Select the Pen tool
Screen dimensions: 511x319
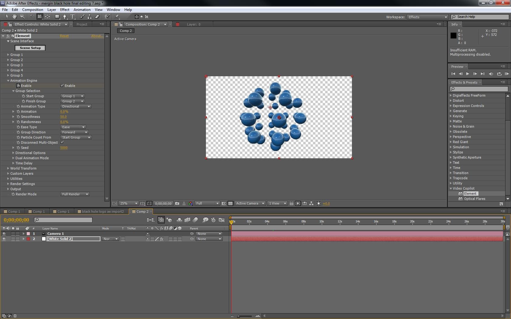click(65, 17)
